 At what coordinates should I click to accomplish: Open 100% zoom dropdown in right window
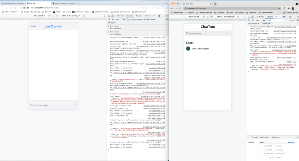pos(219,17)
